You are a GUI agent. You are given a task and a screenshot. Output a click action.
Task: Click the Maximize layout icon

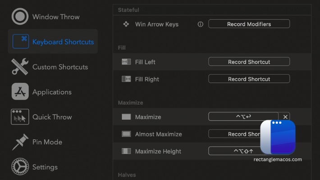[126, 117]
